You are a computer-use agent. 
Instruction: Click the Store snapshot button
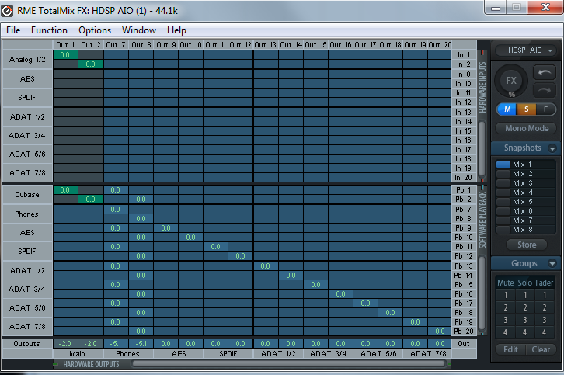coord(527,245)
